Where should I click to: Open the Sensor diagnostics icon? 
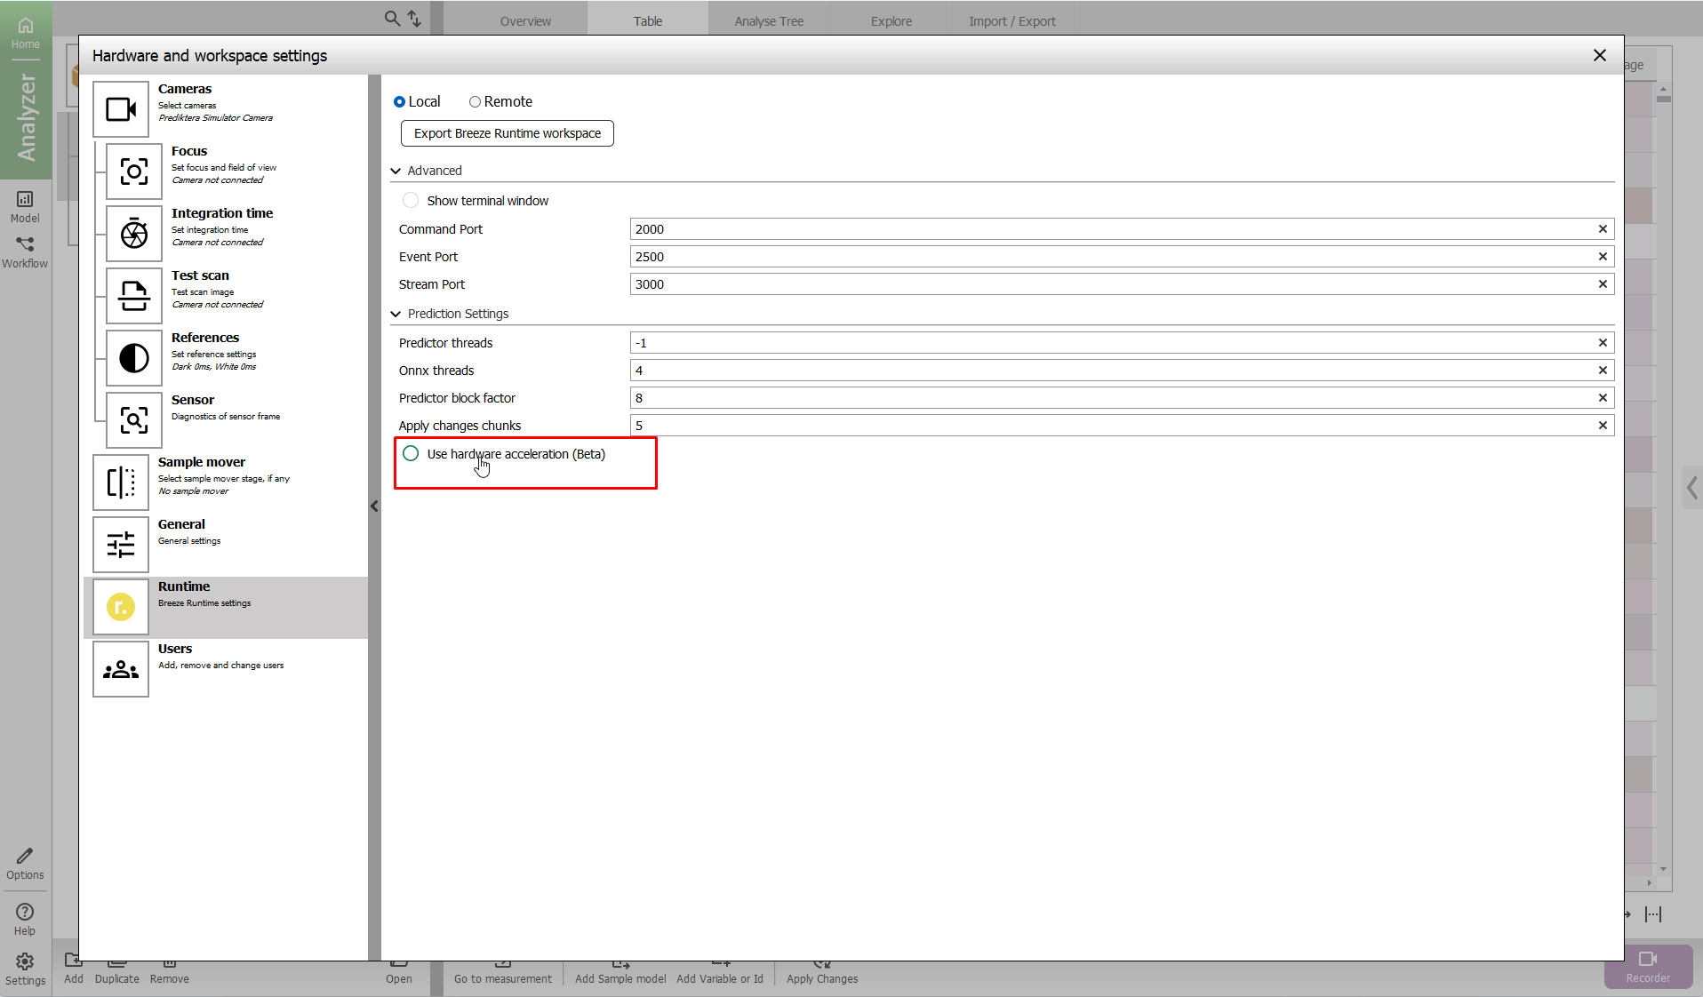(x=134, y=420)
